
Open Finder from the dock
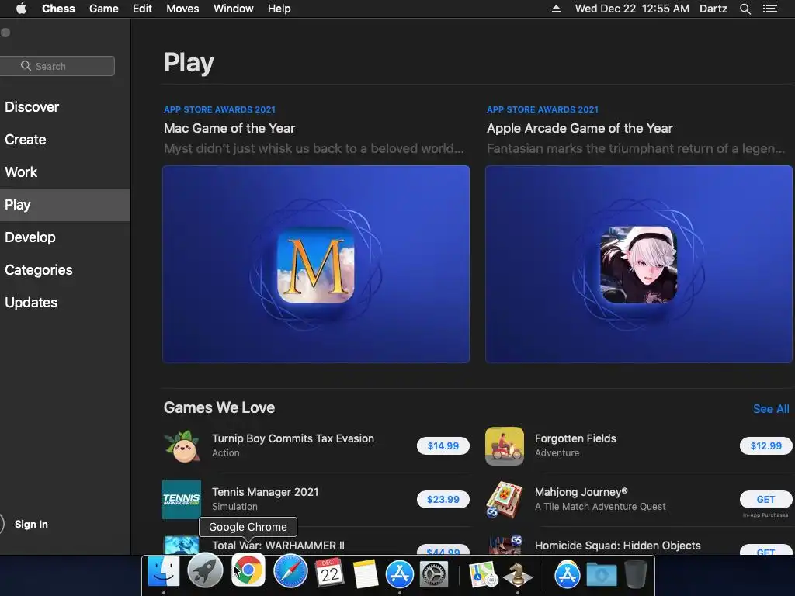(x=163, y=572)
